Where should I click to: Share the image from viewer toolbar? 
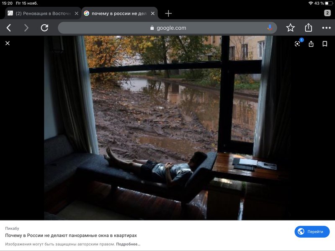coord(311,44)
